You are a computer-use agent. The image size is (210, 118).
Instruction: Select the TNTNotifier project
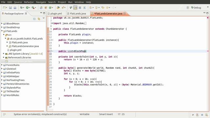point(13,91)
